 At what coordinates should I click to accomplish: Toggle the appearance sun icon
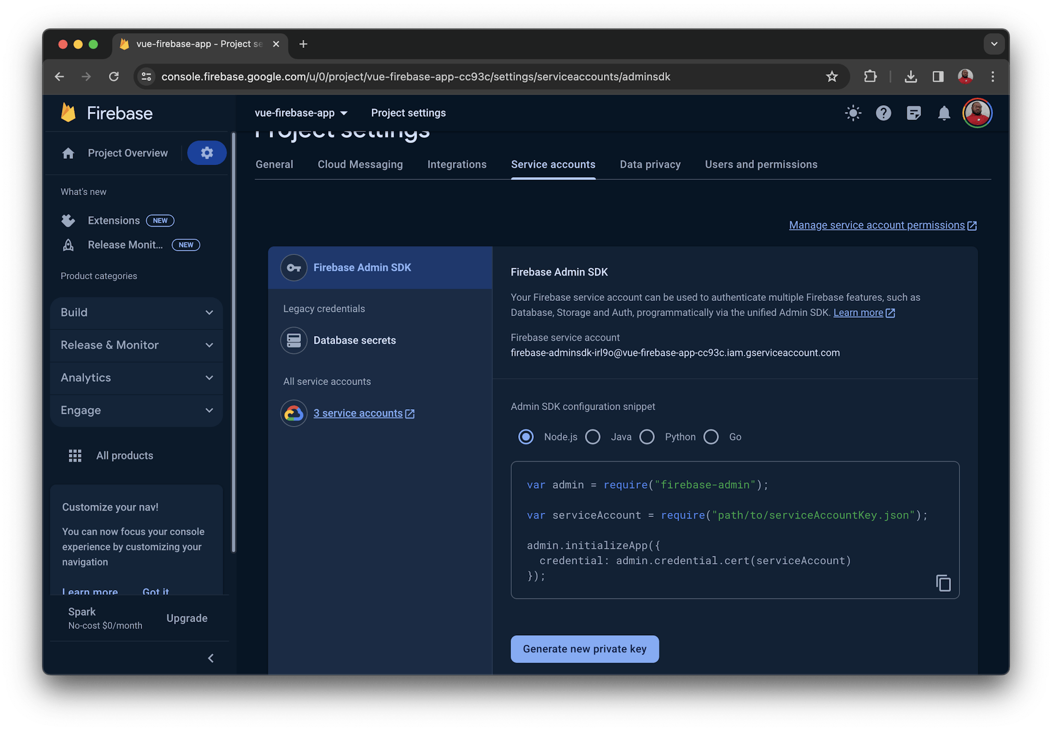click(853, 113)
